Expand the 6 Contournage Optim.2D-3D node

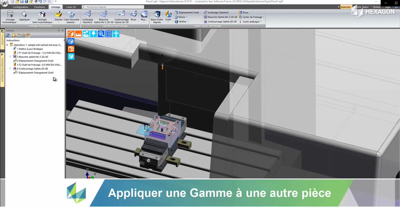10,69
